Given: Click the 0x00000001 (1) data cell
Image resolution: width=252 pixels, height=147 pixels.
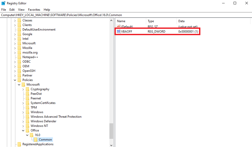Looking at the screenshot, I should 188,32.
